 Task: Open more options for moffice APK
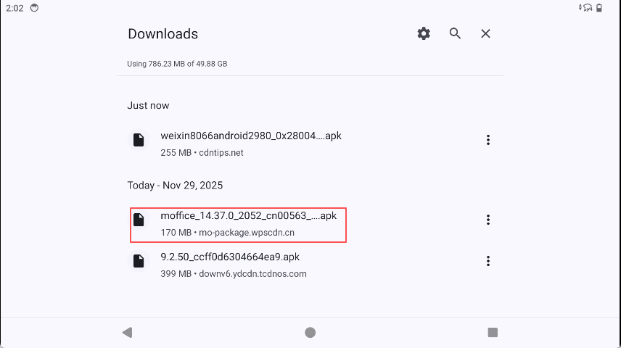[488, 220]
